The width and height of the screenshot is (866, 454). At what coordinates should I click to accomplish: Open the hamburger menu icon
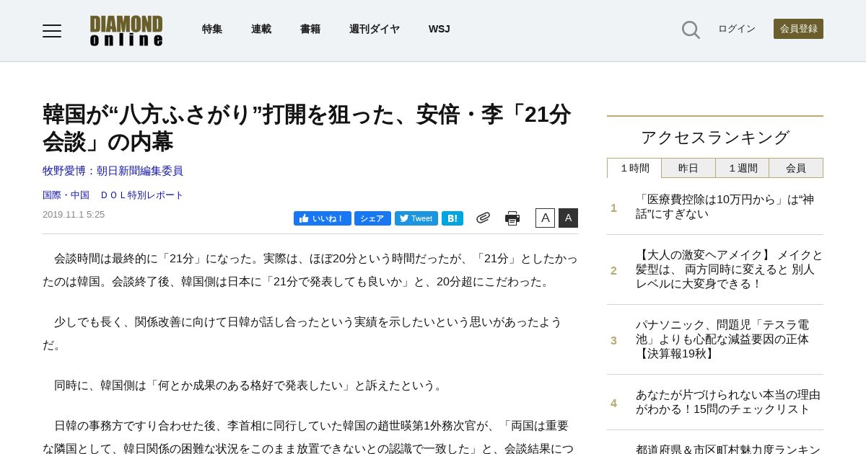coord(52,30)
